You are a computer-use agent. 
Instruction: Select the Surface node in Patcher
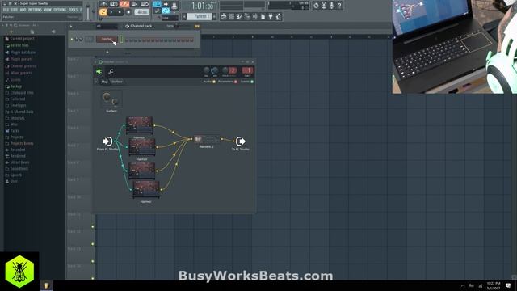[x=111, y=100]
